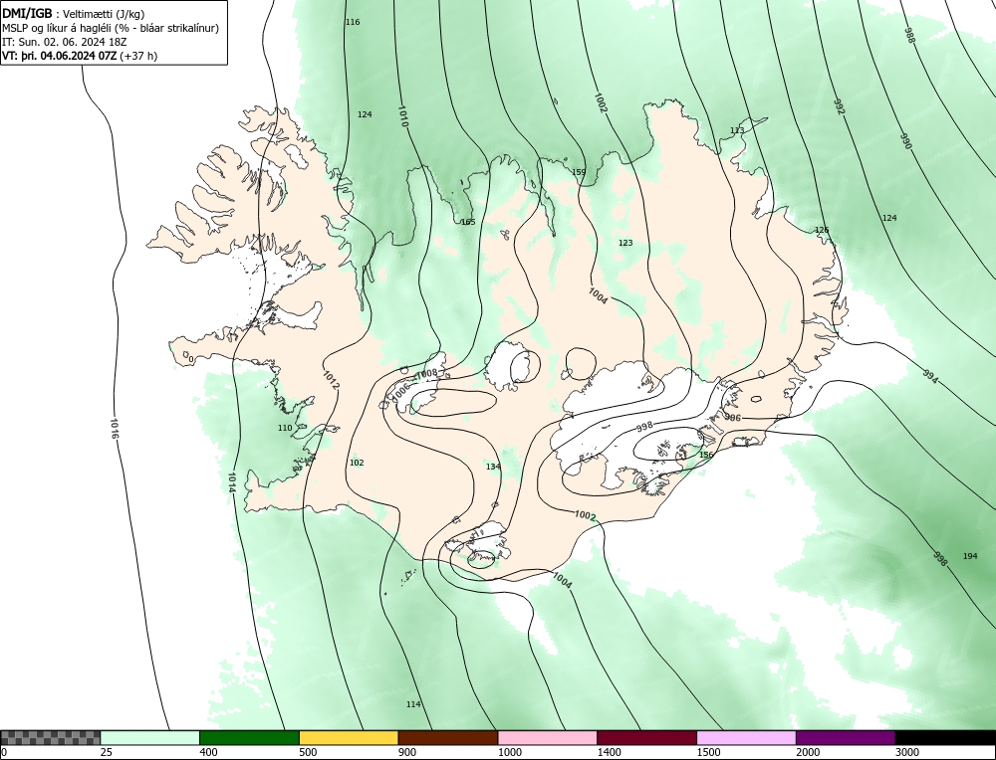Click the CAPE value 116
The image size is (996, 760).
click(x=353, y=22)
